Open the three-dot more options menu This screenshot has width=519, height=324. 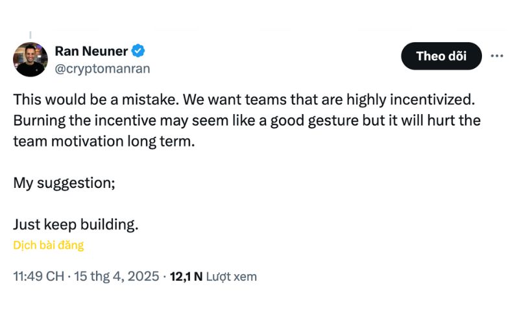[497, 56]
